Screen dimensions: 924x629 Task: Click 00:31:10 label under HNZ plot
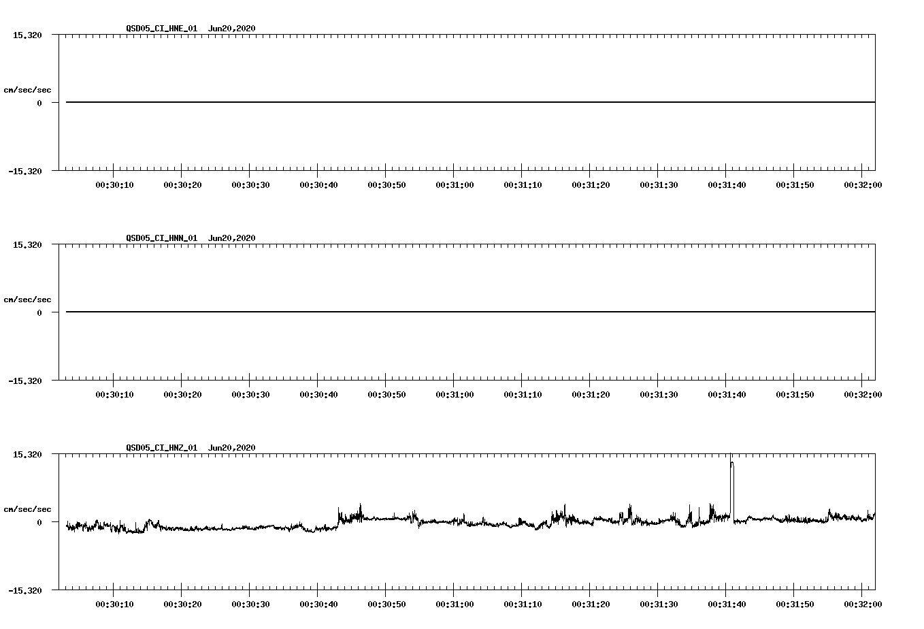click(x=523, y=604)
